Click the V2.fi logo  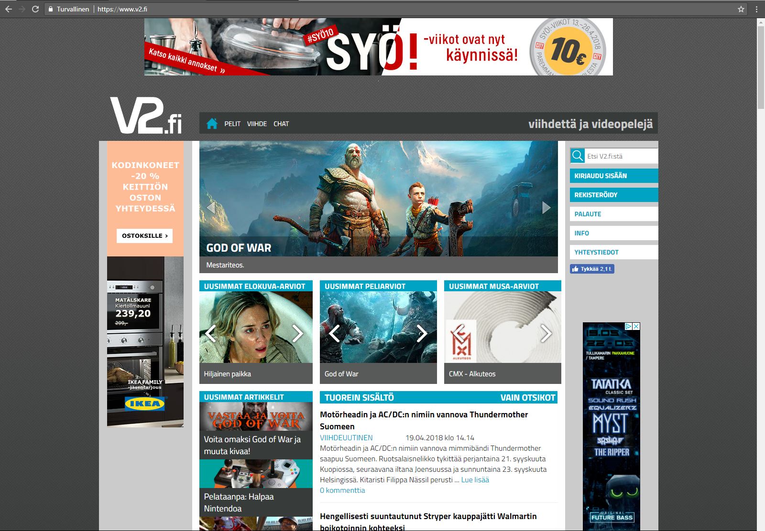(146, 115)
